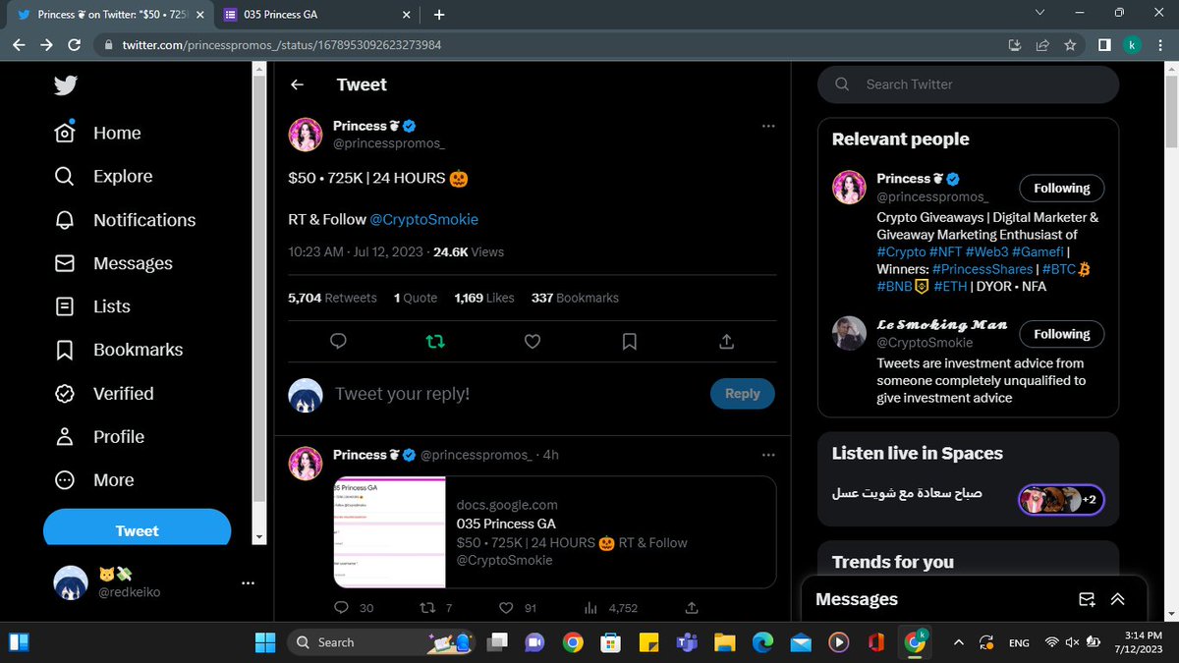
Task: Open Explore from the sidebar
Action: tap(103, 177)
